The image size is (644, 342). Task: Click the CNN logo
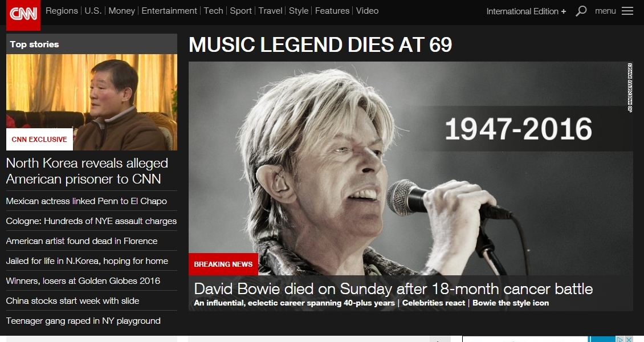23,15
